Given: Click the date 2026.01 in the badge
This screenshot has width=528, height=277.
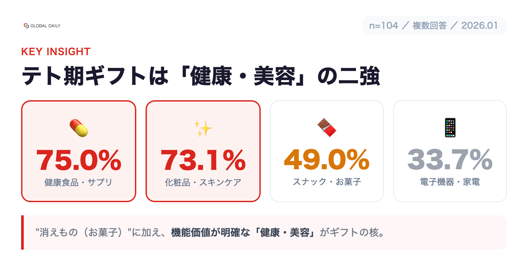Looking at the screenshot, I should click(479, 25).
